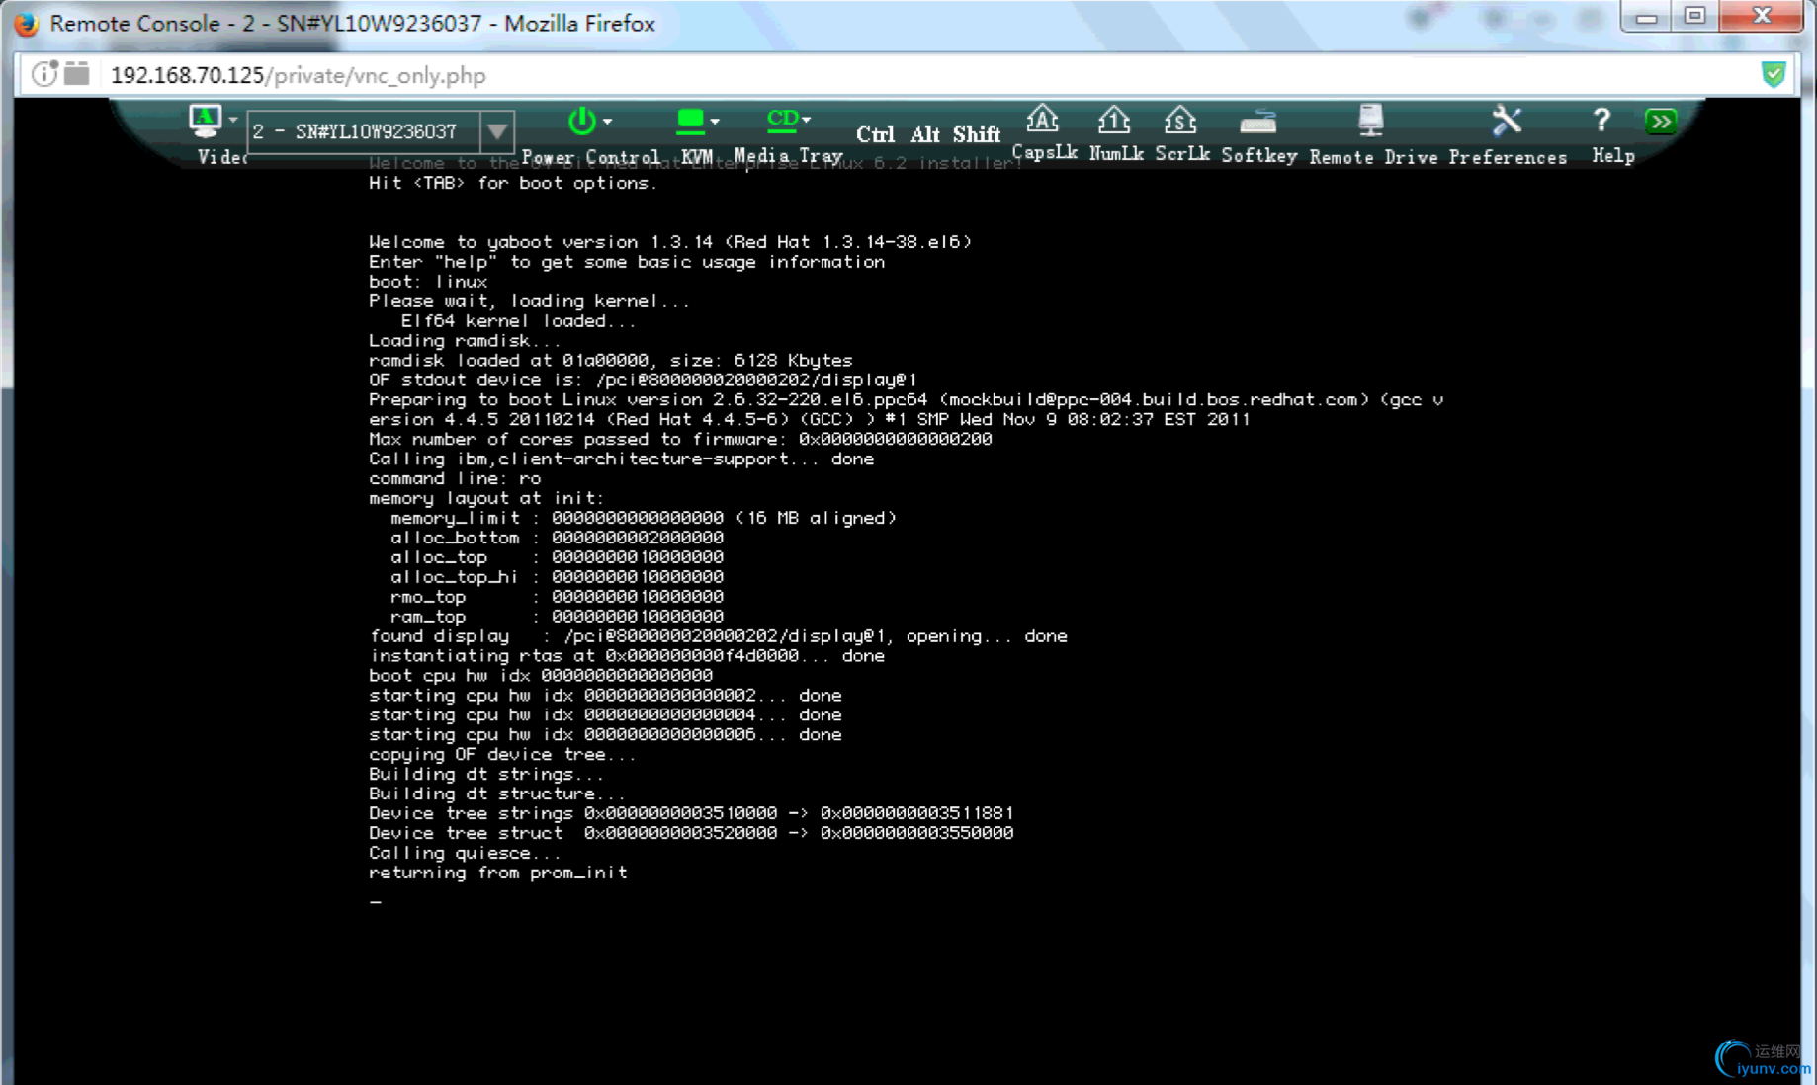Minimize the Firefox Remote Console window

coord(1646,17)
